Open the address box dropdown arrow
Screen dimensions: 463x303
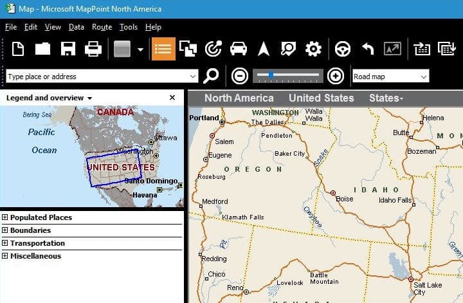pos(193,77)
